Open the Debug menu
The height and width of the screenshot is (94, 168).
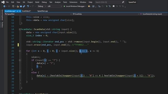click(44, 2)
